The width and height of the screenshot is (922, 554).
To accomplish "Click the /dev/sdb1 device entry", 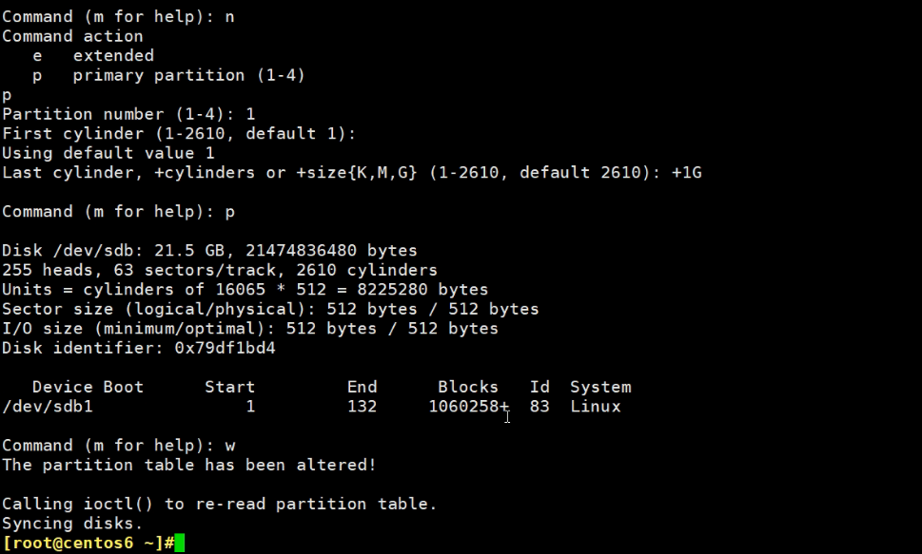I will (x=48, y=407).
